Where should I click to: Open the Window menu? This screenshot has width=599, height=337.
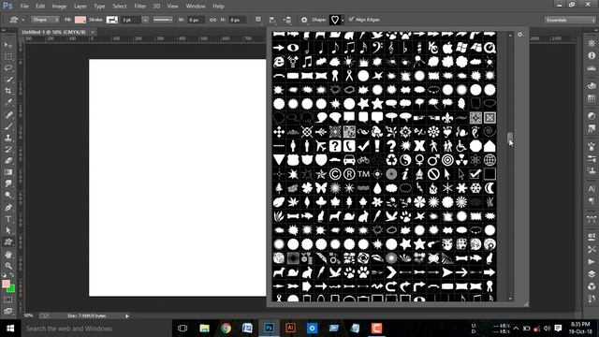196,7
